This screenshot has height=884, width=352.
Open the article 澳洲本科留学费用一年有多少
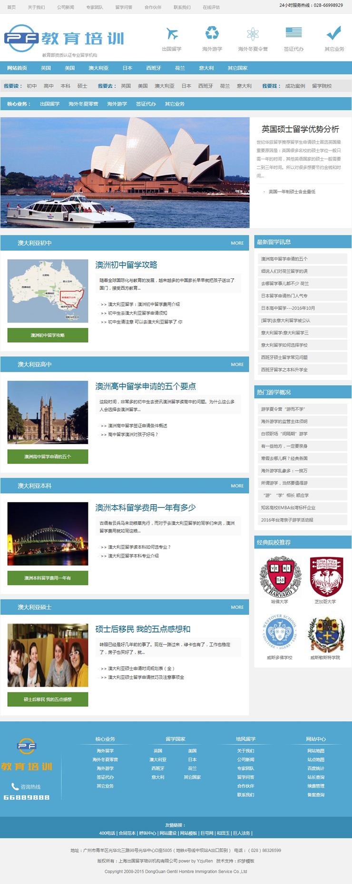(x=146, y=508)
